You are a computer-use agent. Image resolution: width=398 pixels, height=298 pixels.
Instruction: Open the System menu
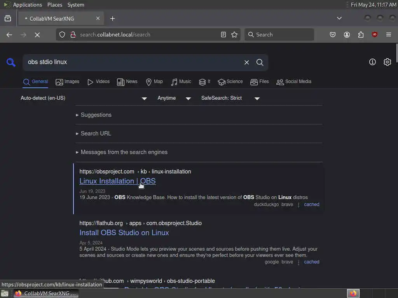point(76,5)
